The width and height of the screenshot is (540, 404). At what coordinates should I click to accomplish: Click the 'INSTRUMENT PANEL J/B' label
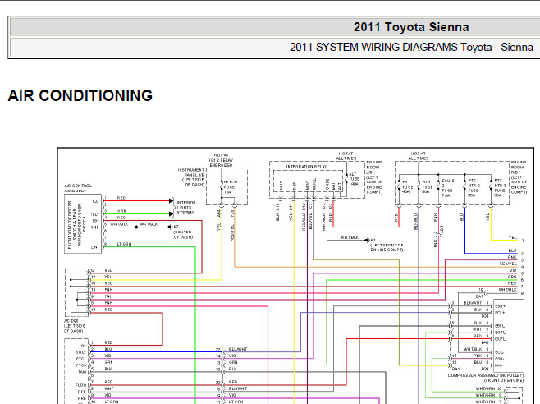click(x=191, y=177)
